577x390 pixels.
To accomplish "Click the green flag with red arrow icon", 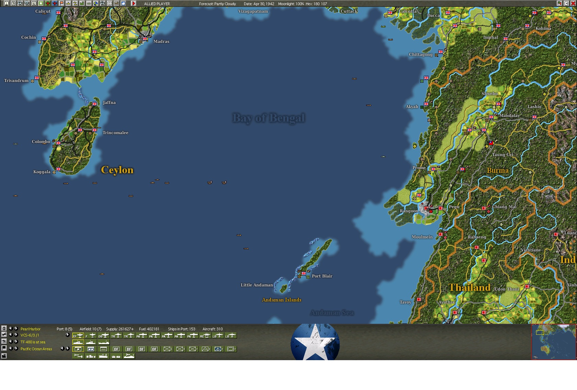I will (559, 3).
